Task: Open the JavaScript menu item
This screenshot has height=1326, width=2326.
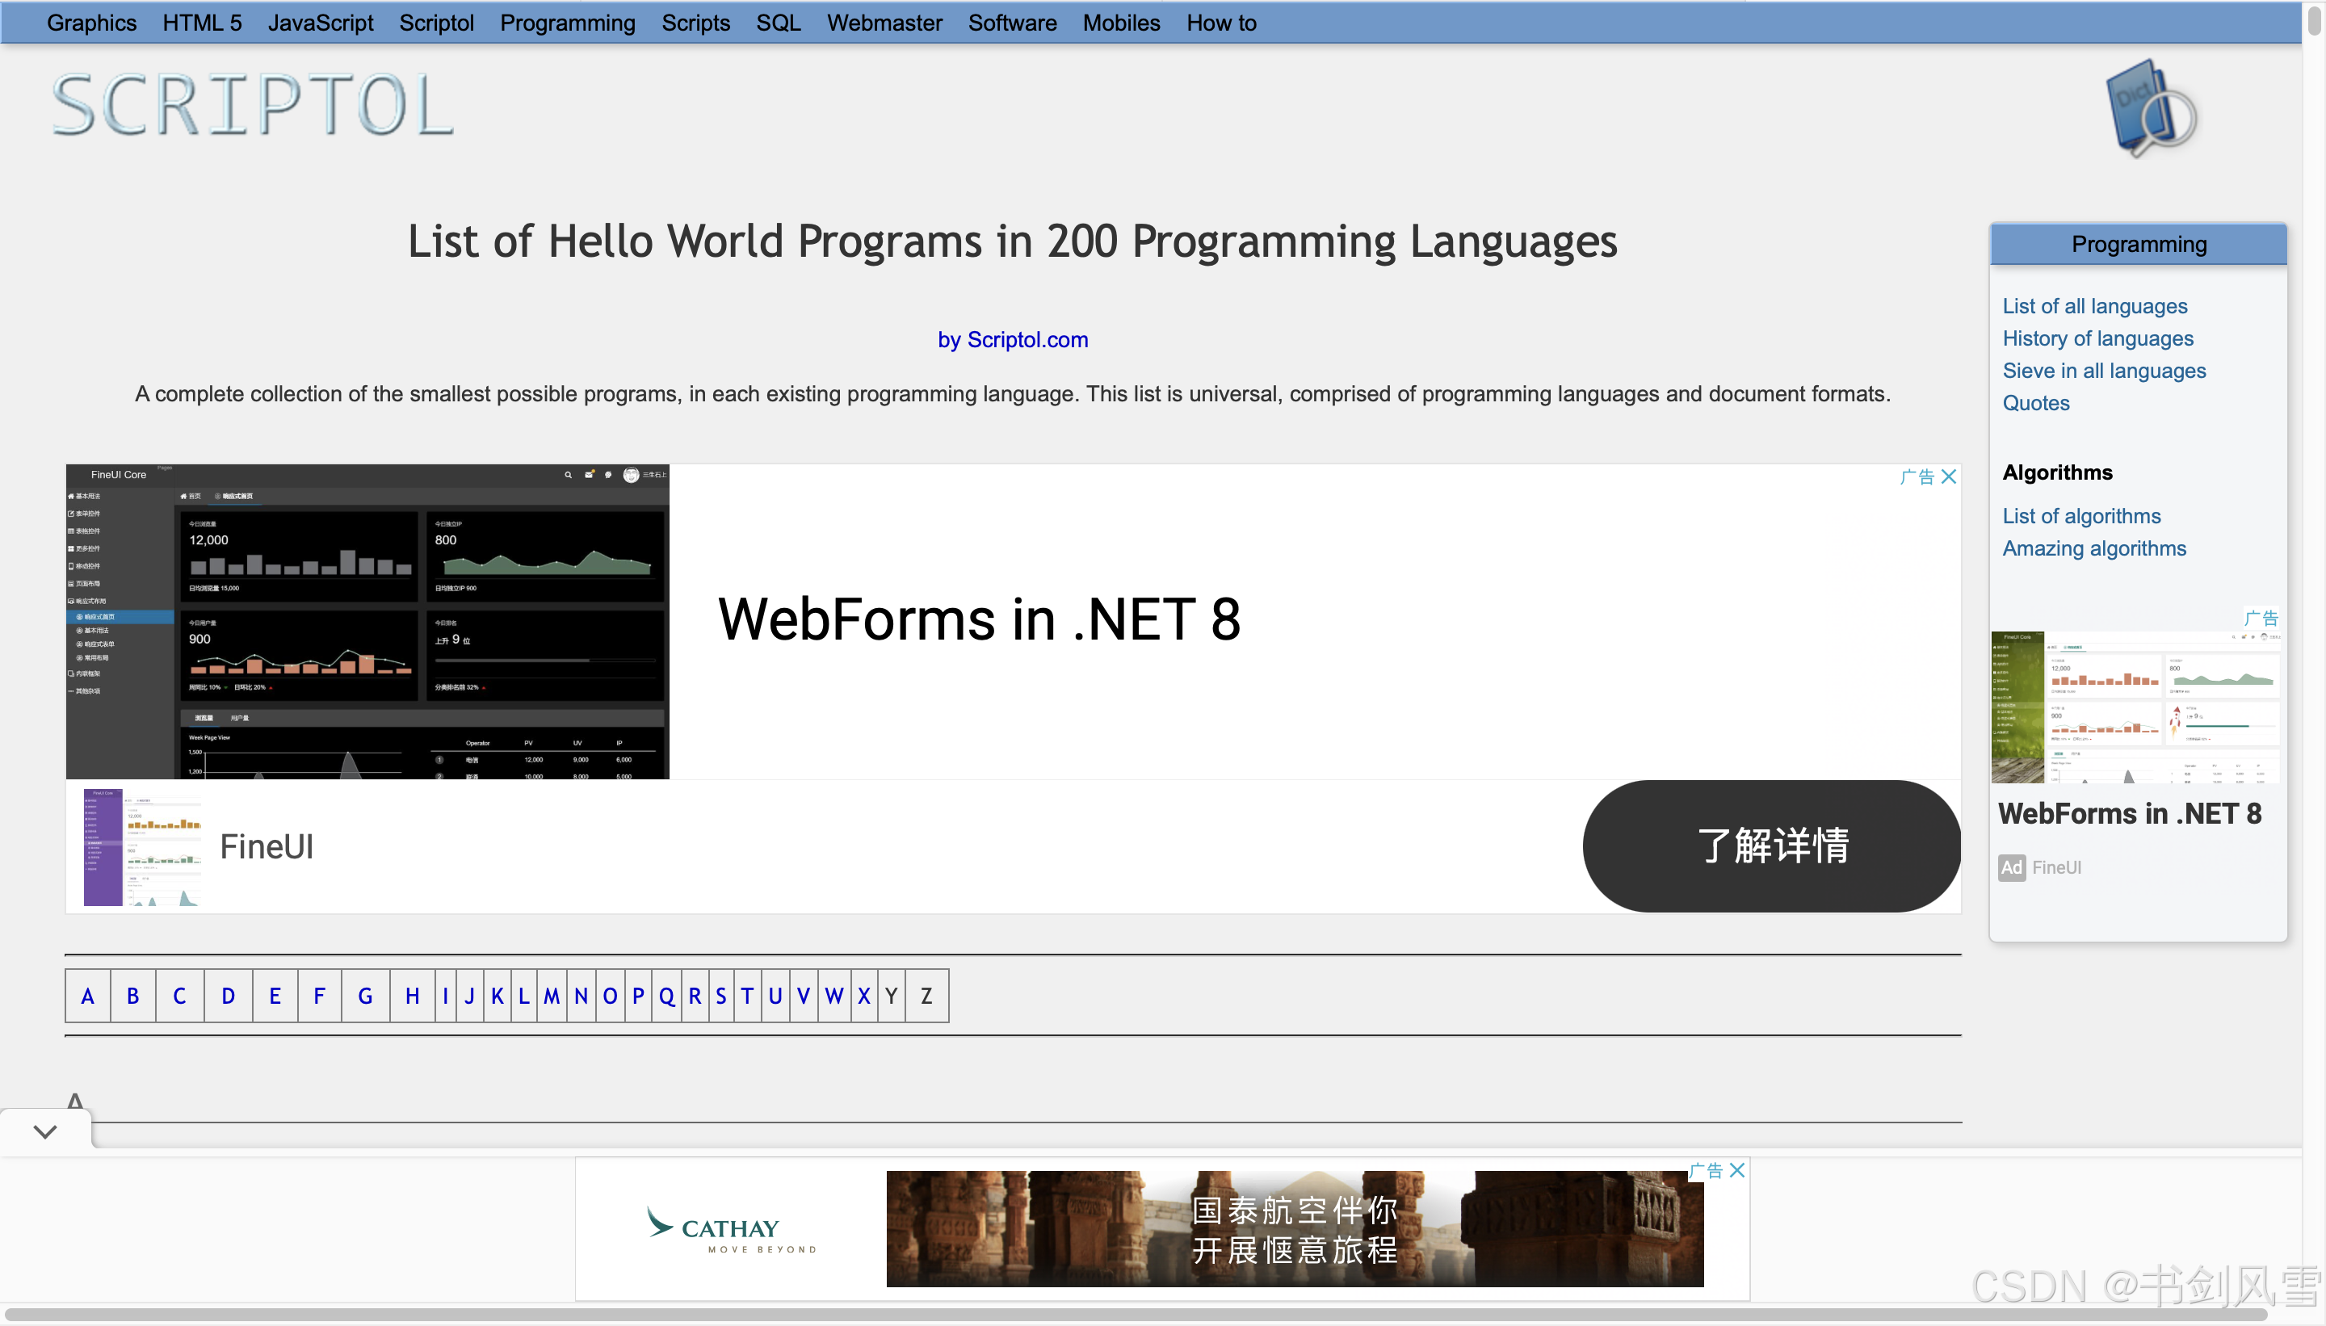Action: 320,23
